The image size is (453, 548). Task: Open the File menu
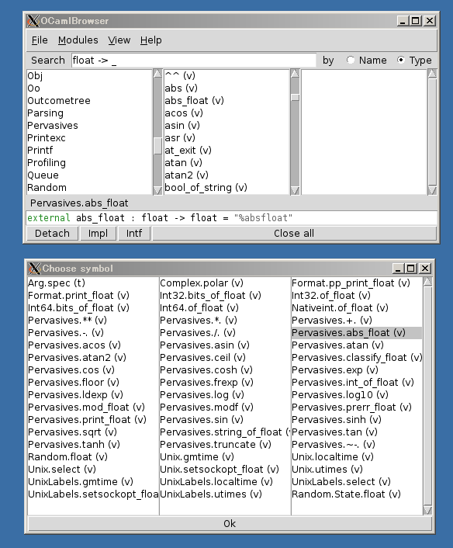tap(40, 40)
